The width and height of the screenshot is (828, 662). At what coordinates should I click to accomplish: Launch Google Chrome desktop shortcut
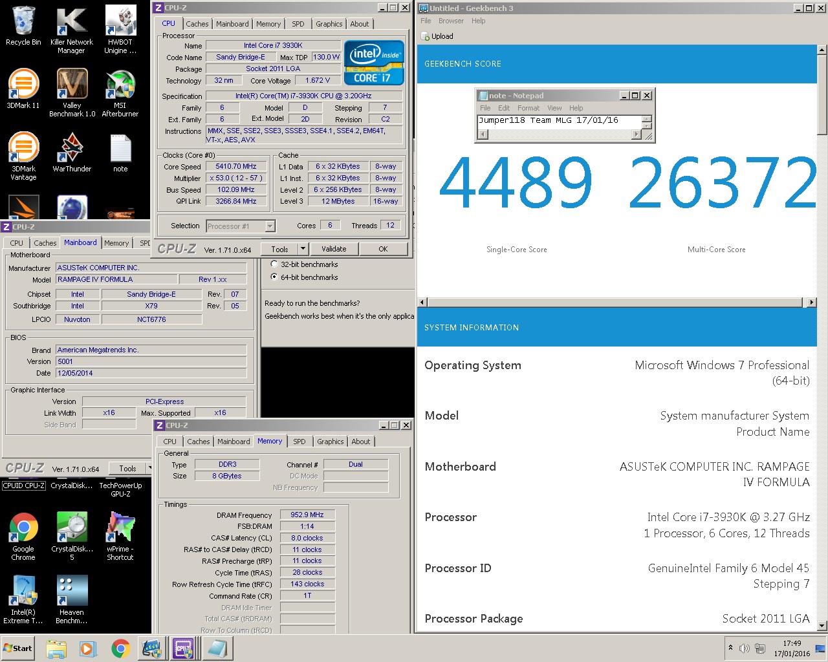tap(23, 537)
